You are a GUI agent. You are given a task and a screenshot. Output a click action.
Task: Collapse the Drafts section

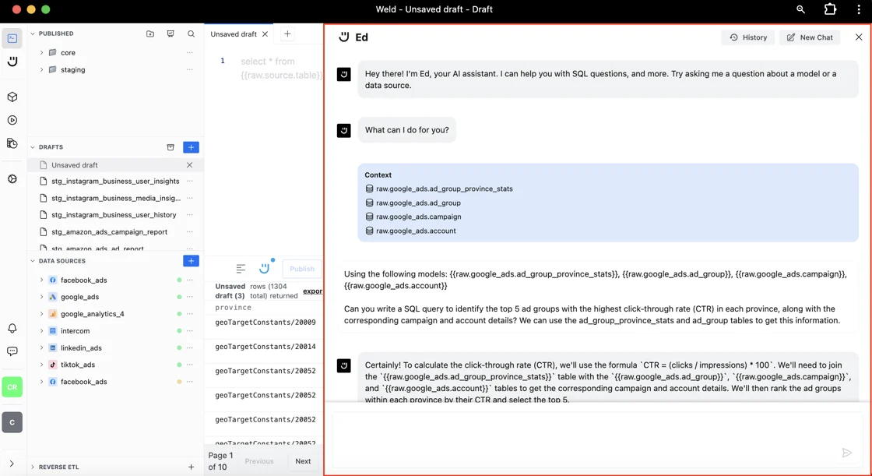tap(33, 147)
